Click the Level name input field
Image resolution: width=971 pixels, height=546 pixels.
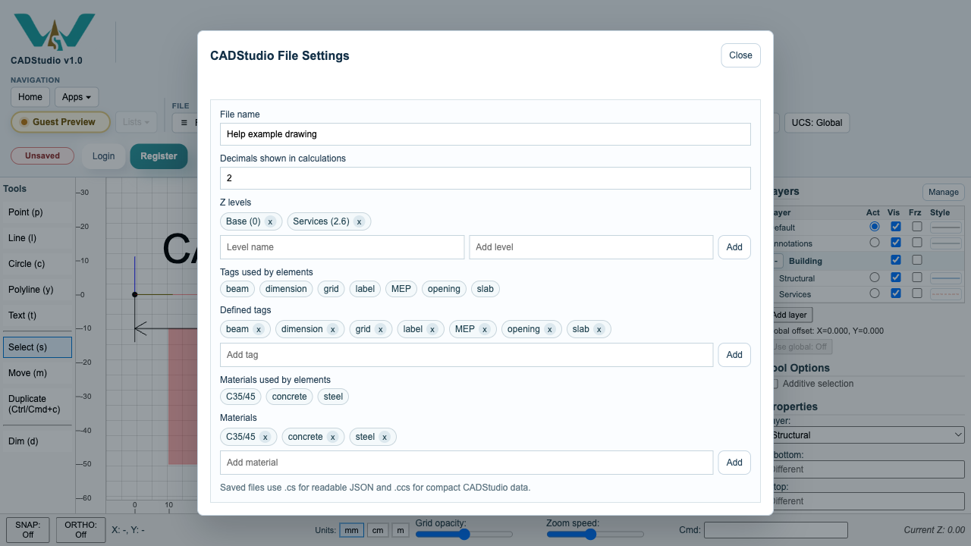[x=342, y=247]
